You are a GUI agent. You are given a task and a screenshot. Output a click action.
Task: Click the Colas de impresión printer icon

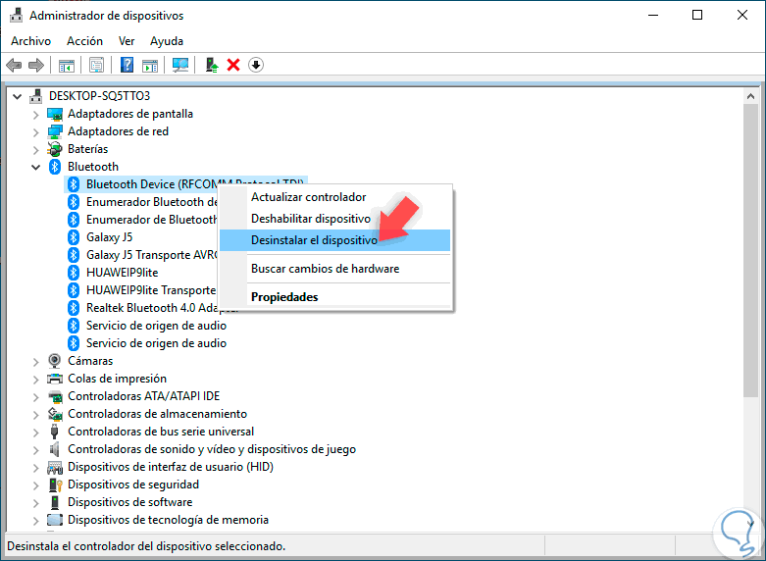(55, 379)
